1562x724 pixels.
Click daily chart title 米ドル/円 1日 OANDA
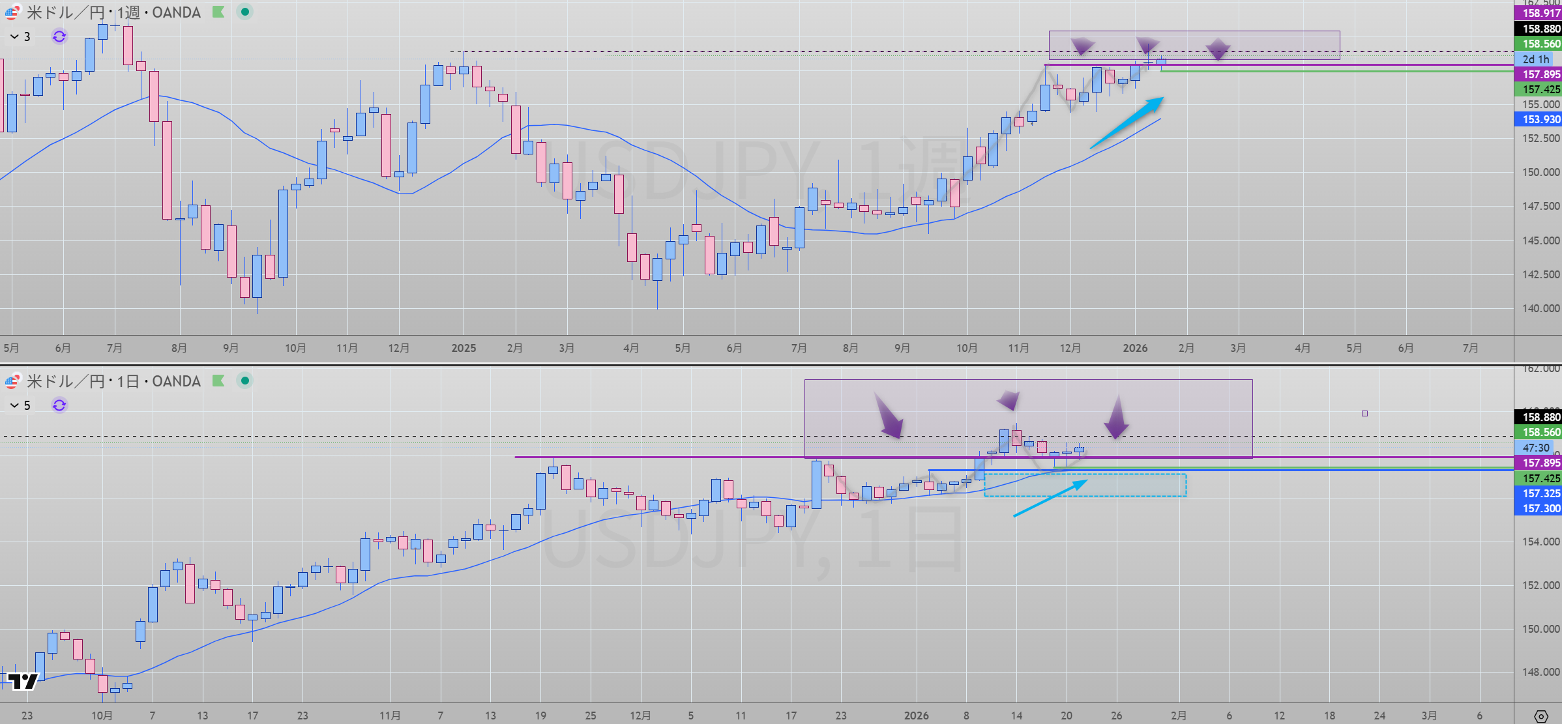[114, 381]
